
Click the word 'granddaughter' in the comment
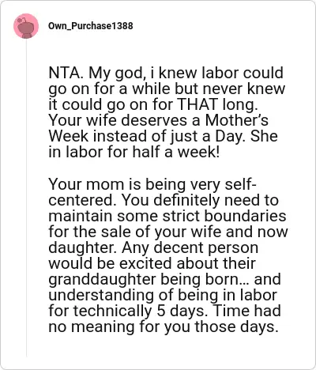[103, 280]
